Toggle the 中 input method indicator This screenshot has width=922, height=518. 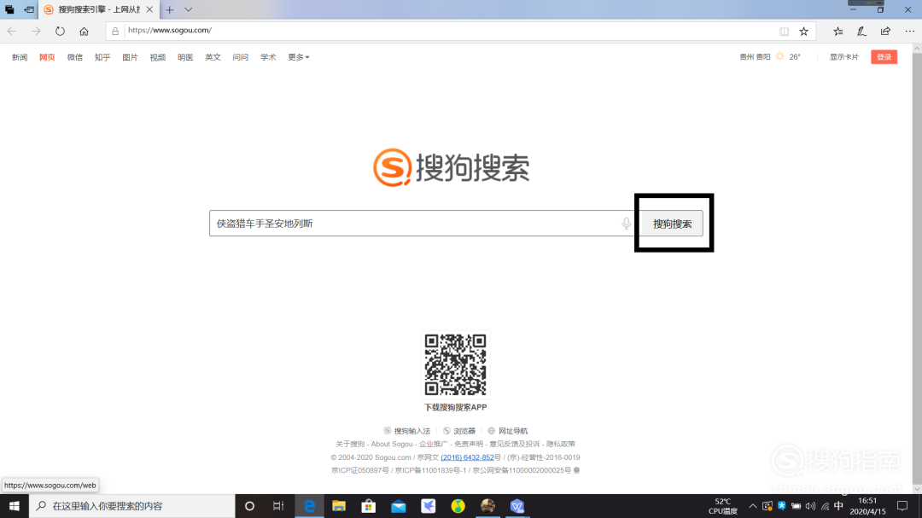click(x=839, y=506)
